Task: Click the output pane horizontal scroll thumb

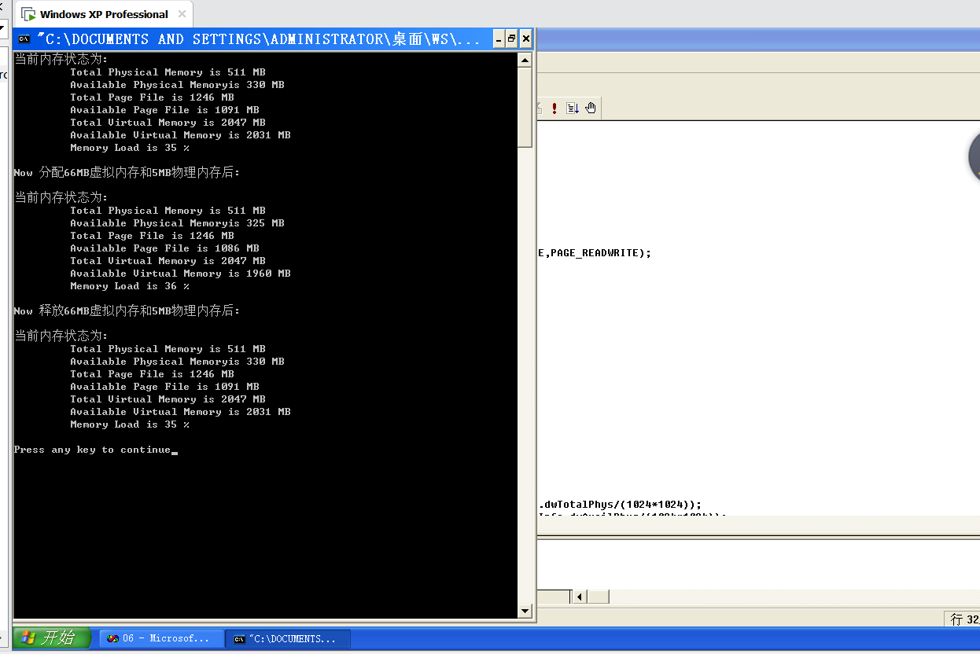Action: point(599,597)
